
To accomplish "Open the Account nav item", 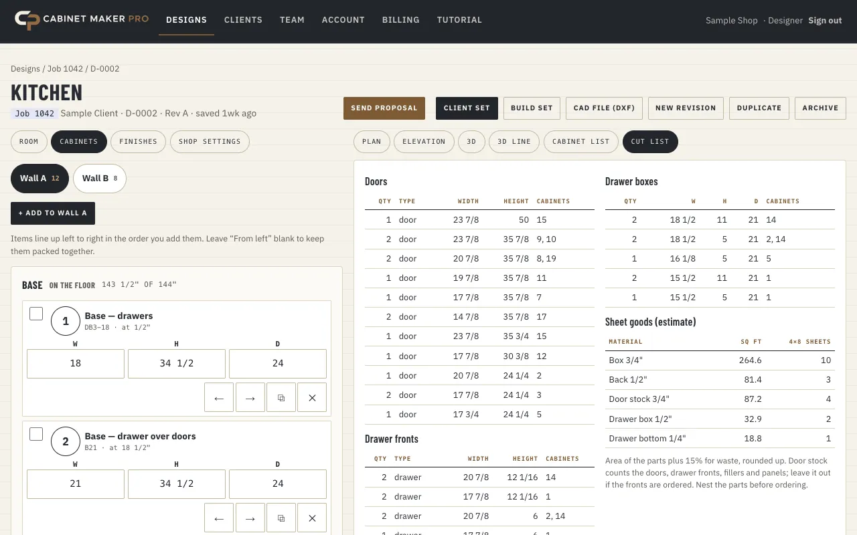I will click(343, 20).
